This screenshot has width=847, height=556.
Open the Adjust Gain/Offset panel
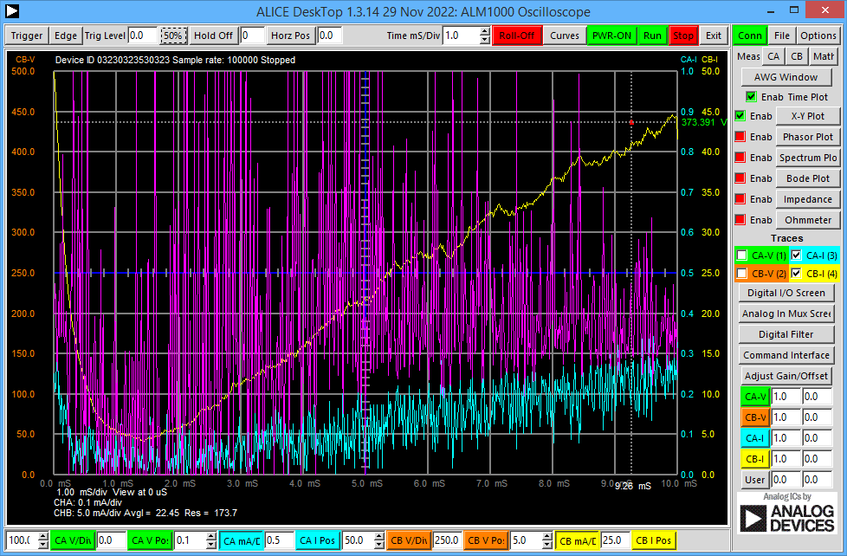[x=786, y=375]
